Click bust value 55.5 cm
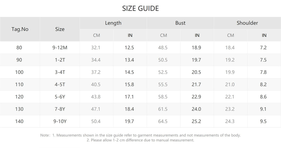281x148 pixels. (x=163, y=85)
